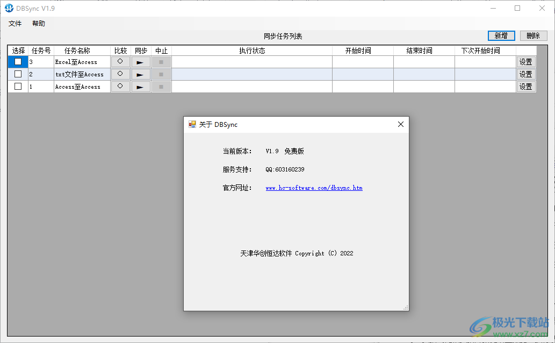The height and width of the screenshot is (343, 555).
Task: Tick the checkbox for task 1
Action: (x=18, y=87)
